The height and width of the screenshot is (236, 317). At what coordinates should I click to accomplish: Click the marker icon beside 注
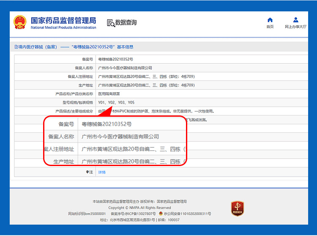click(87, 172)
